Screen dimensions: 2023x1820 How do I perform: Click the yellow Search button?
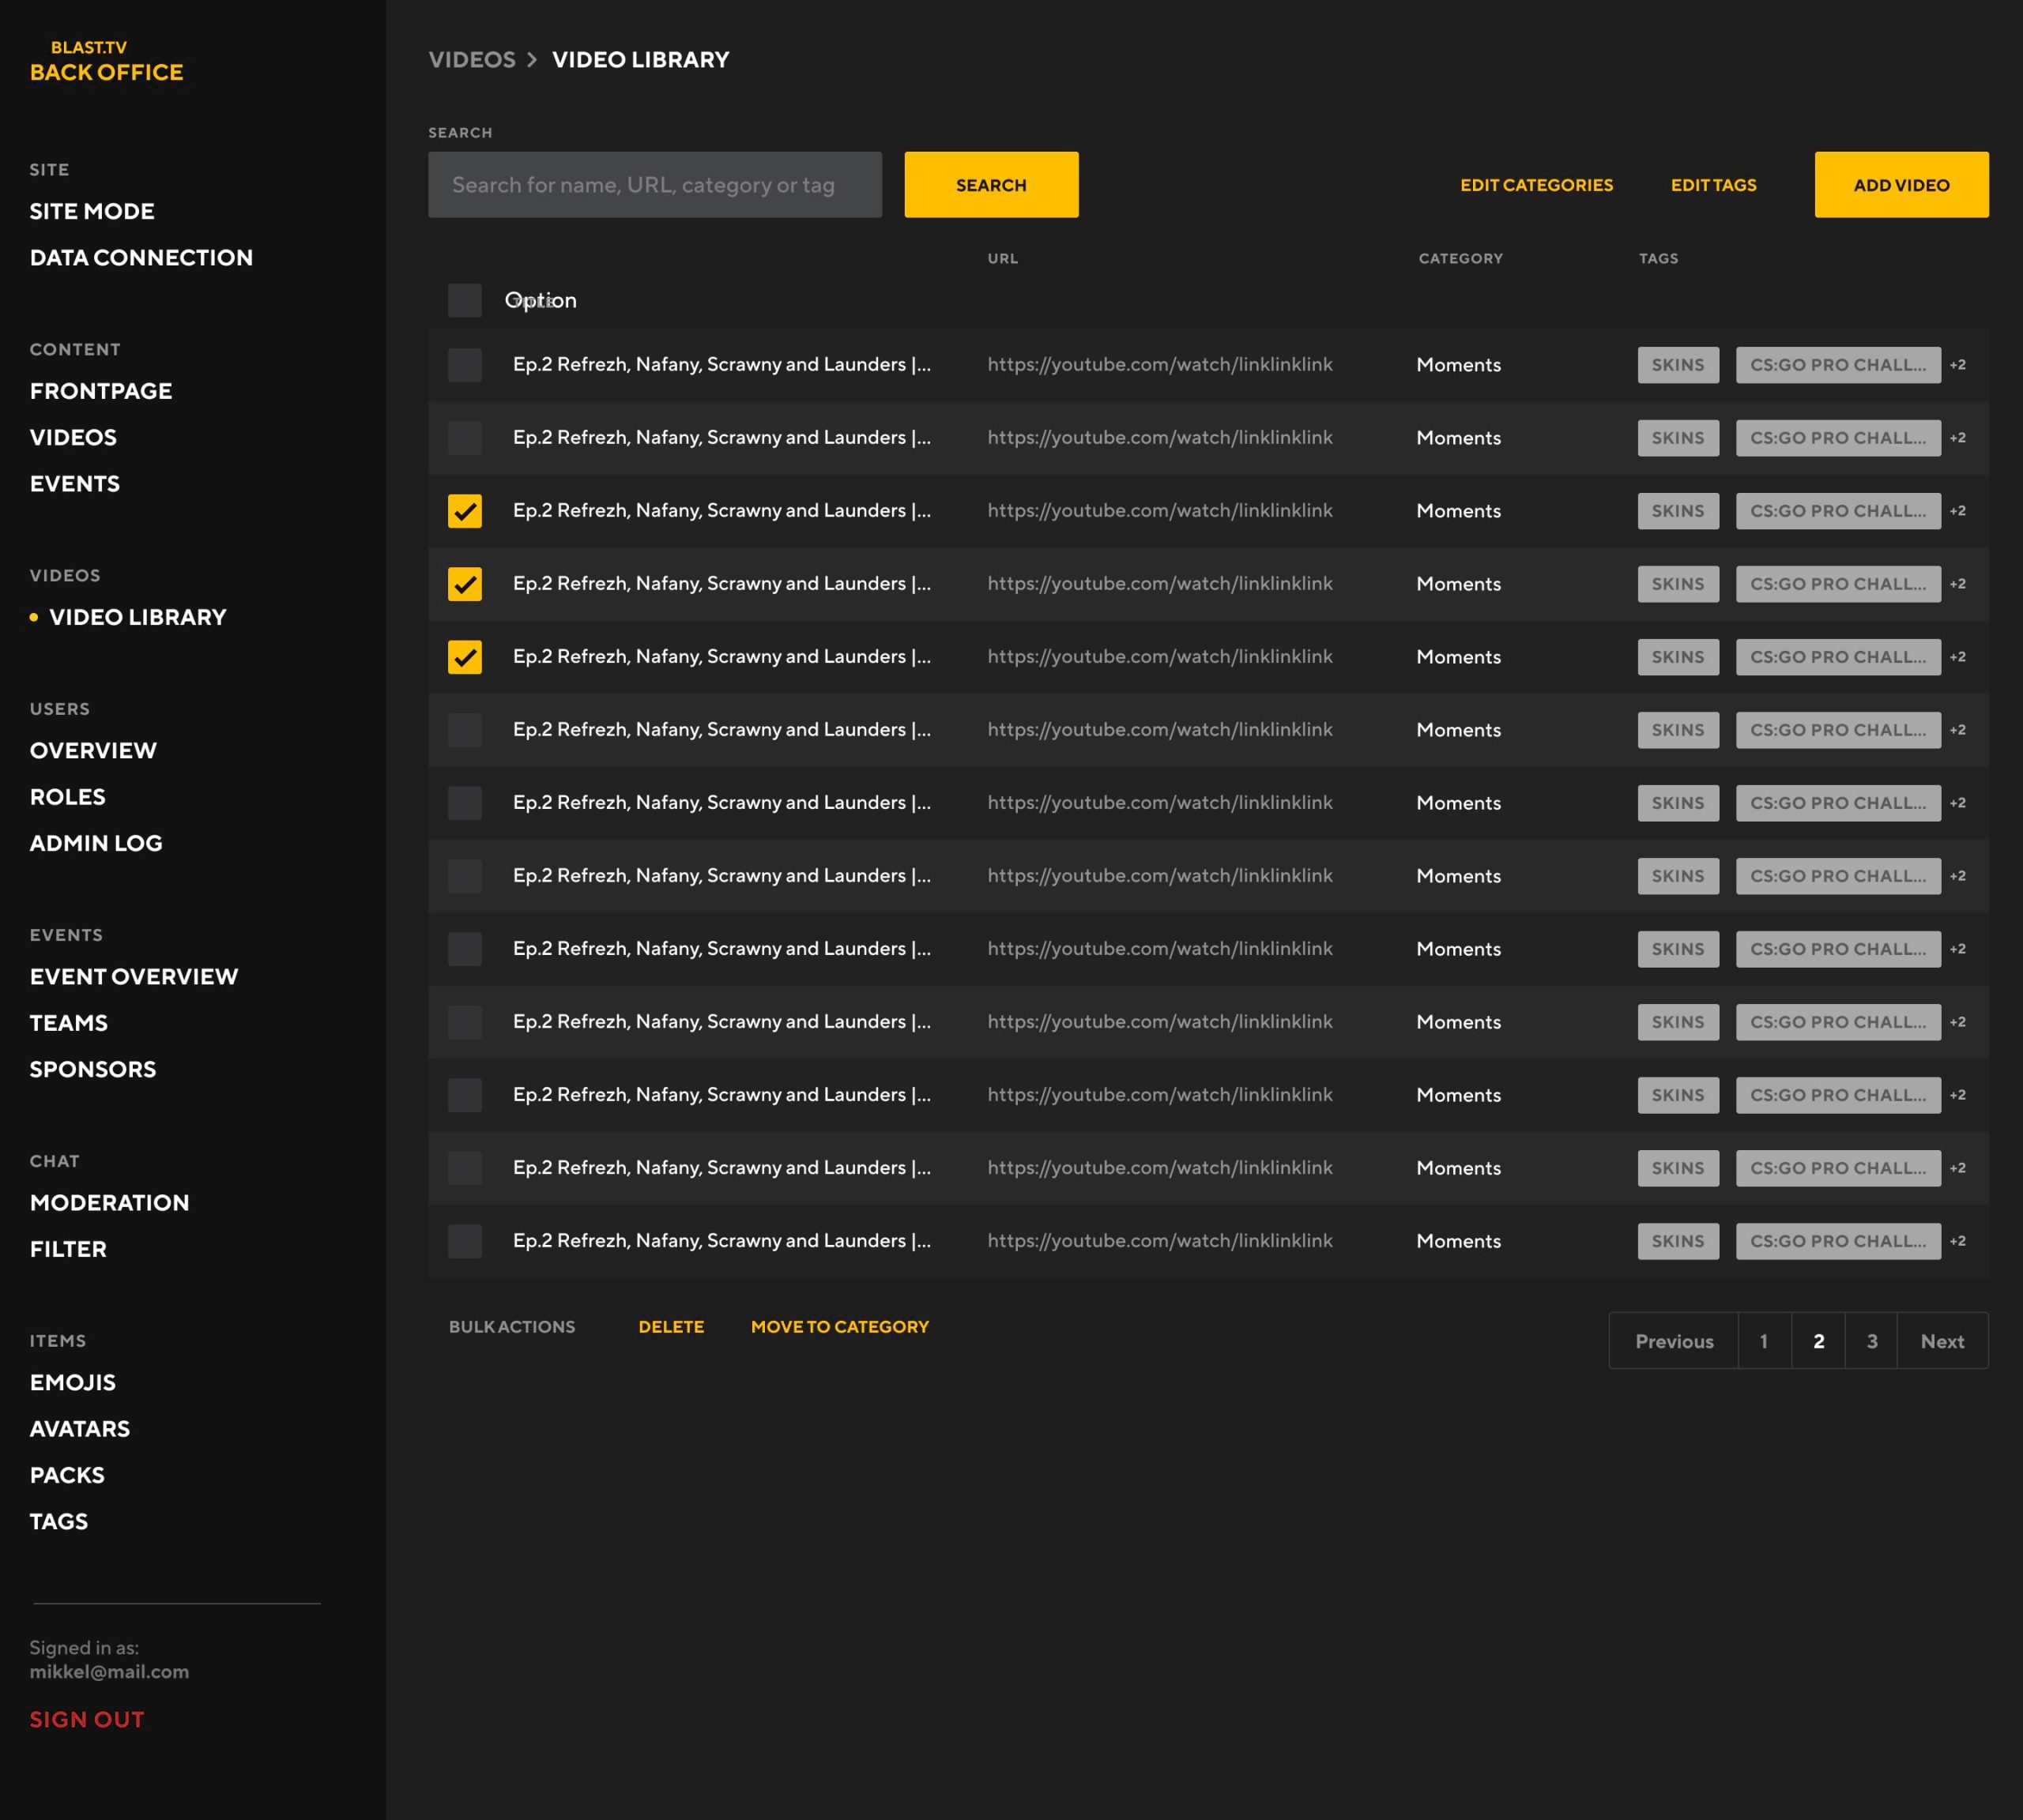coord(990,185)
